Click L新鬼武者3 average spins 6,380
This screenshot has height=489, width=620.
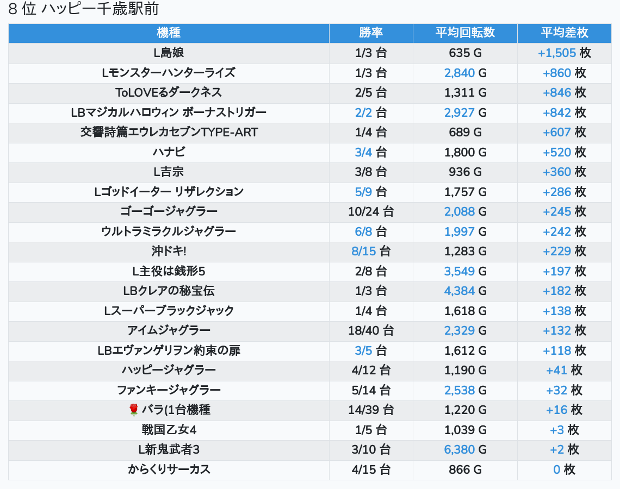point(460,450)
